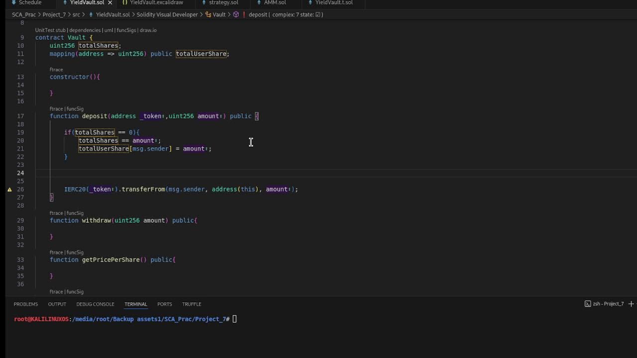Click the 'constructor' keyword on line 13
637x358 pixels.
(x=69, y=77)
